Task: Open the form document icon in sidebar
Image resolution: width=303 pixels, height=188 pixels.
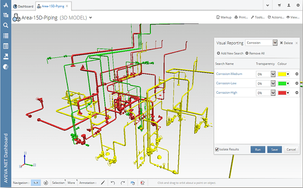Action: pos(6,46)
